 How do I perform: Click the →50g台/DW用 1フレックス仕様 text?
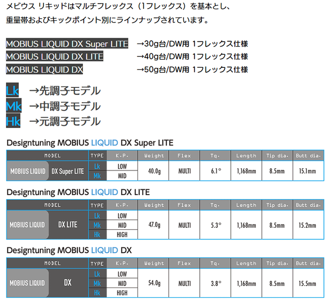(192, 70)
